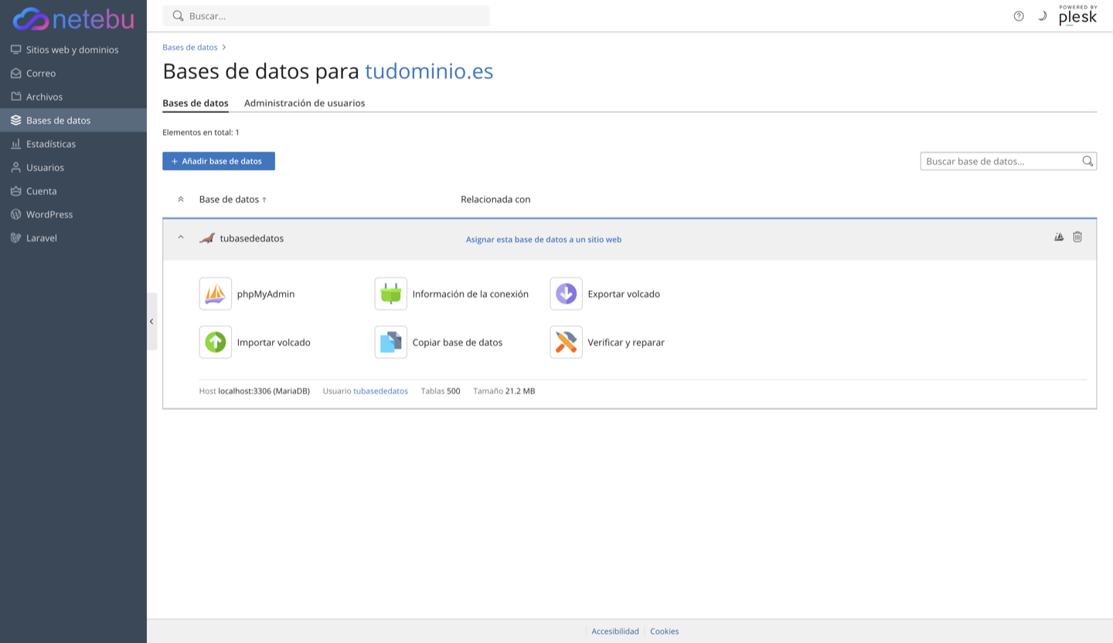Click the collapse-all double chevron in header
The height and width of the screenshot is (643, 1113).
181,199
